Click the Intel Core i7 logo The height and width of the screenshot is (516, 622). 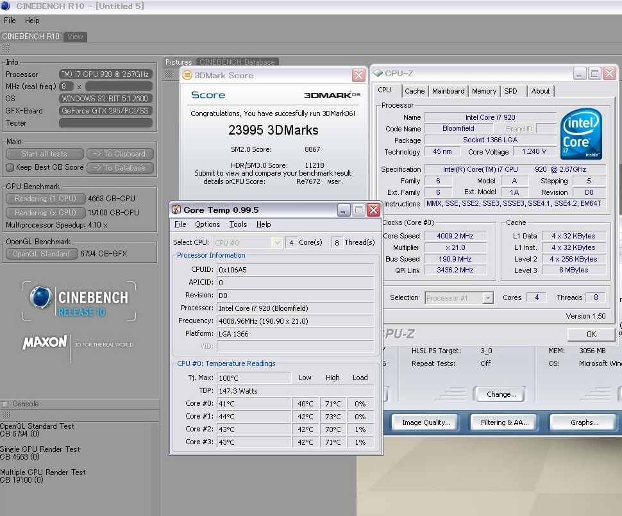click(x=581, y=134)
